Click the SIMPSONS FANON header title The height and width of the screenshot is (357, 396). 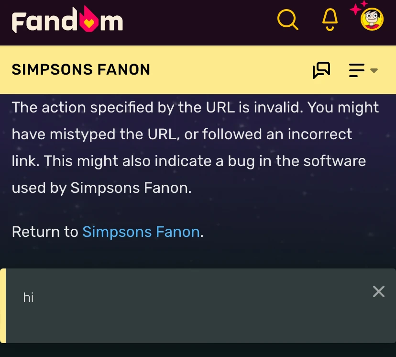point(80,69)
